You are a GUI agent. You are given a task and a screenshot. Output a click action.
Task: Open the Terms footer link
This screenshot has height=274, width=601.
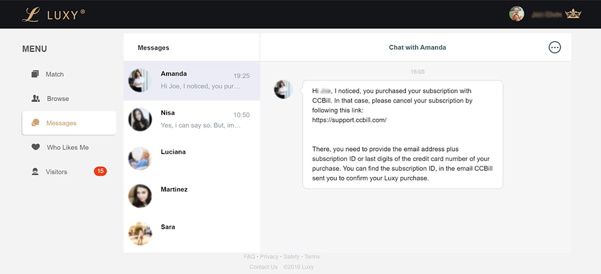tap(312, 256)
